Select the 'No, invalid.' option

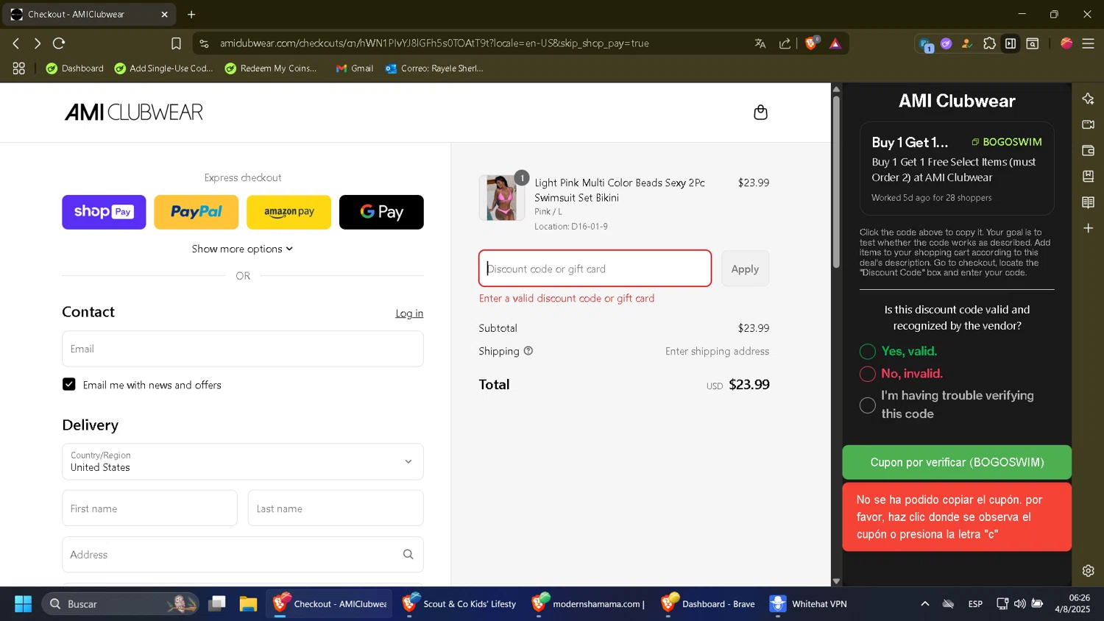click(868, 374)
